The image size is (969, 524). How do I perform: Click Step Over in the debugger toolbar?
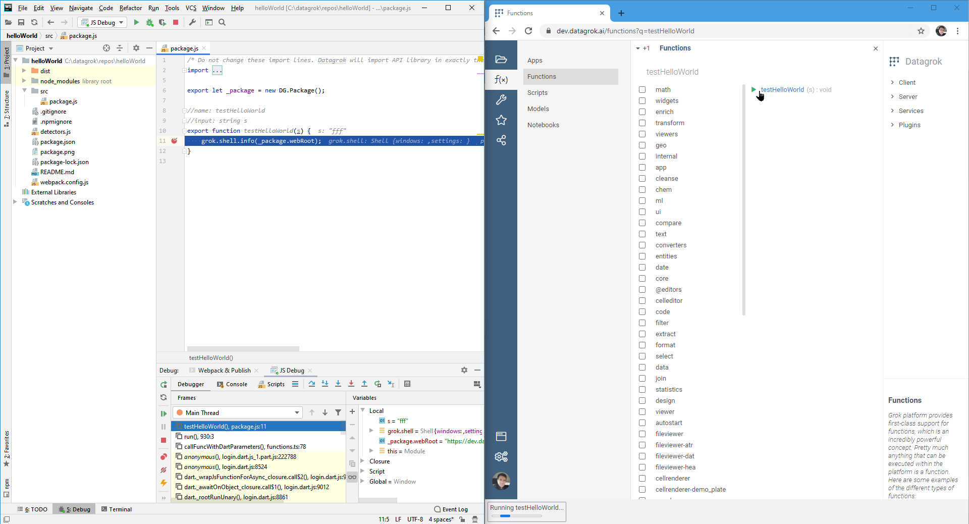tap(312, 384)
